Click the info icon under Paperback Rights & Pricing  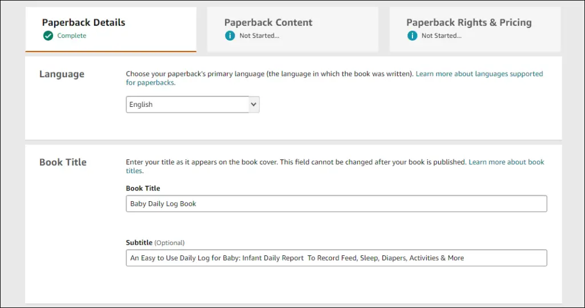pos(412,36)
